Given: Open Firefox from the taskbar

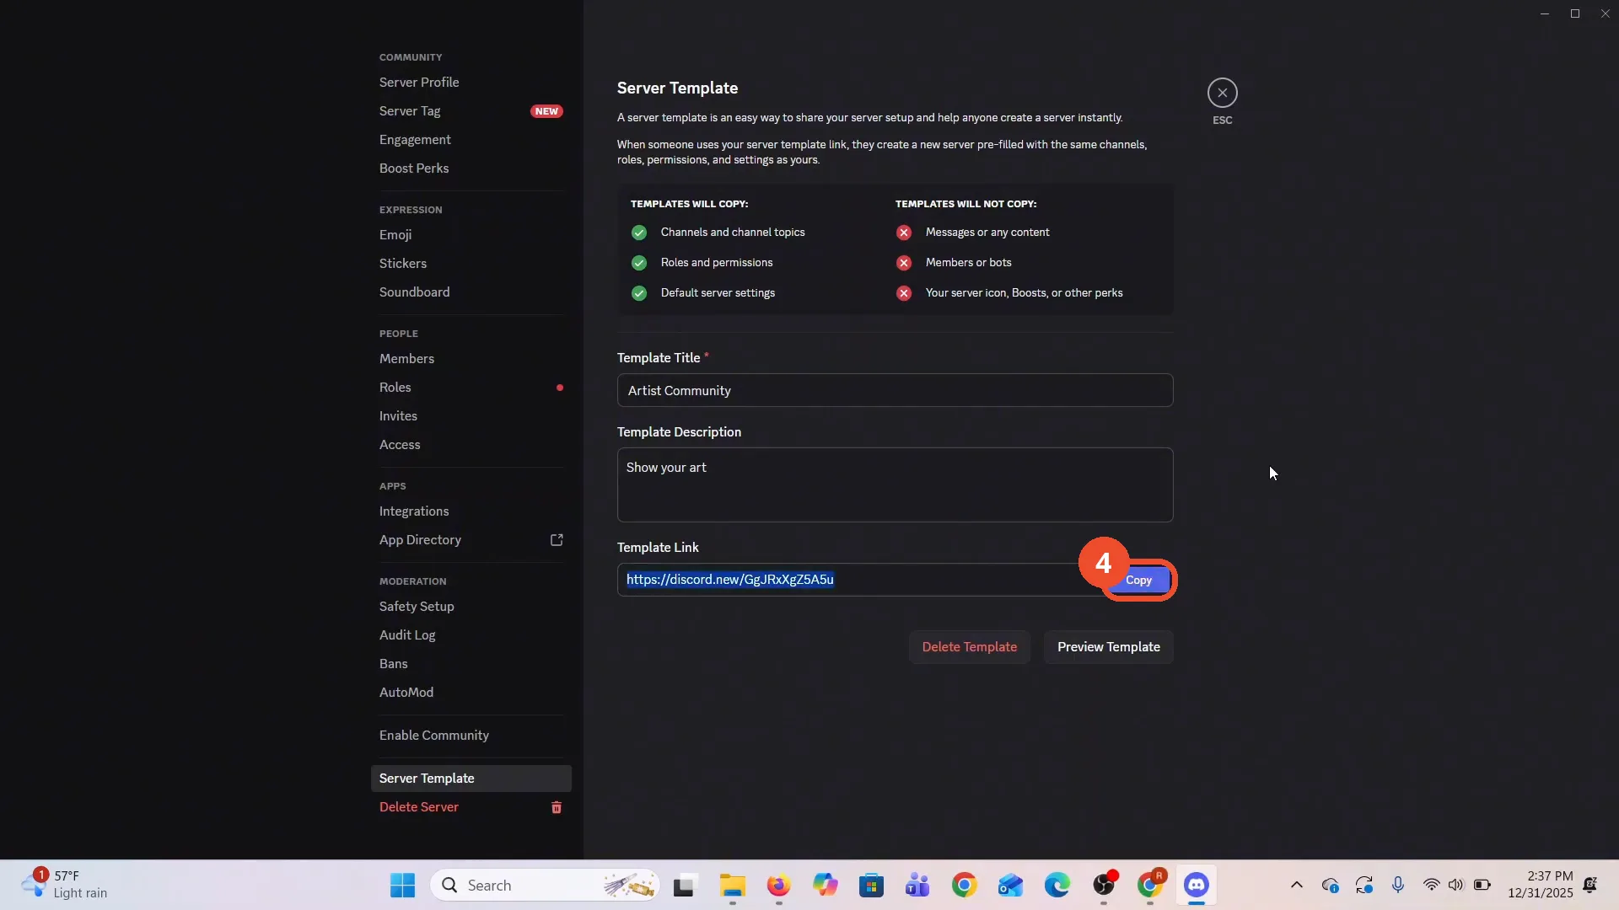Looking at the screenshot, I should pos(778,885).
